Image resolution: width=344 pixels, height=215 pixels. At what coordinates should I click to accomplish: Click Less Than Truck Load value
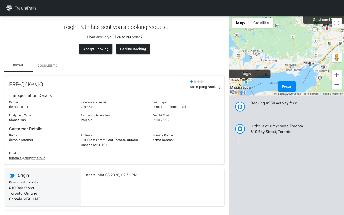point(169,107)
